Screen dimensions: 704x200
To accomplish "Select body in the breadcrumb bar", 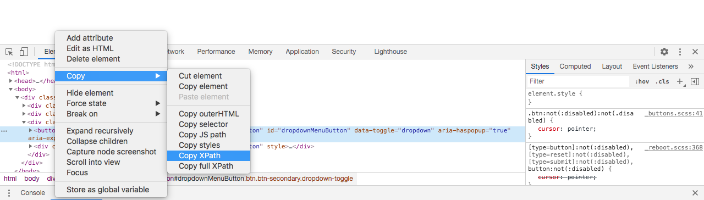I will click(32, 179).
